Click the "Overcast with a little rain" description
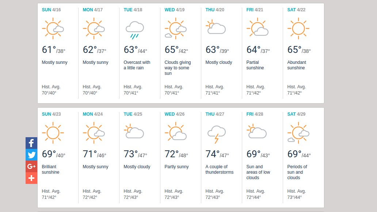This screenshot has width=377, height=212. pos(137,65)
